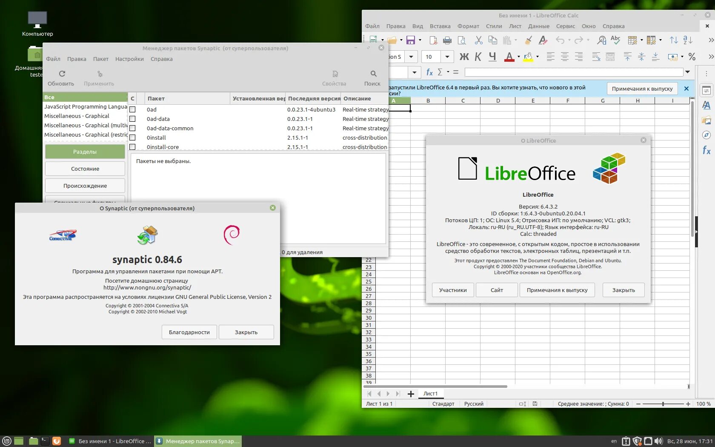The height and width of the screenshot is (447, 715).
Task: Open the Open-document dropdown arrow
Action: coord(401,40)
